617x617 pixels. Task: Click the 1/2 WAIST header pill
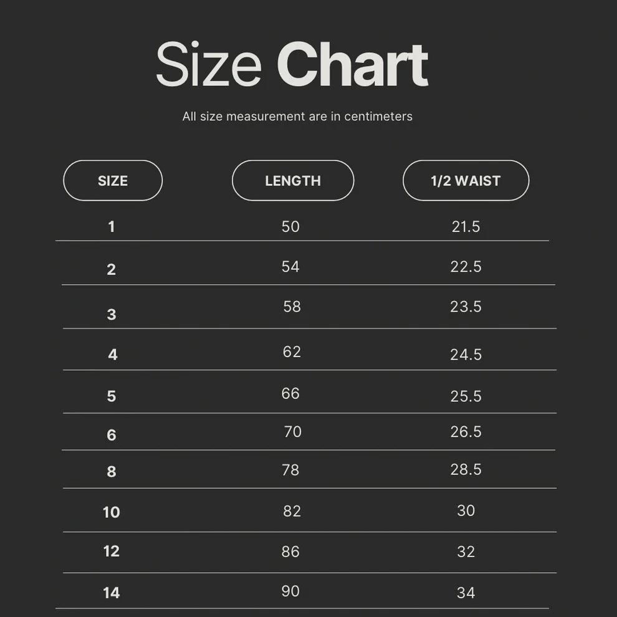(x=466, y=181)
